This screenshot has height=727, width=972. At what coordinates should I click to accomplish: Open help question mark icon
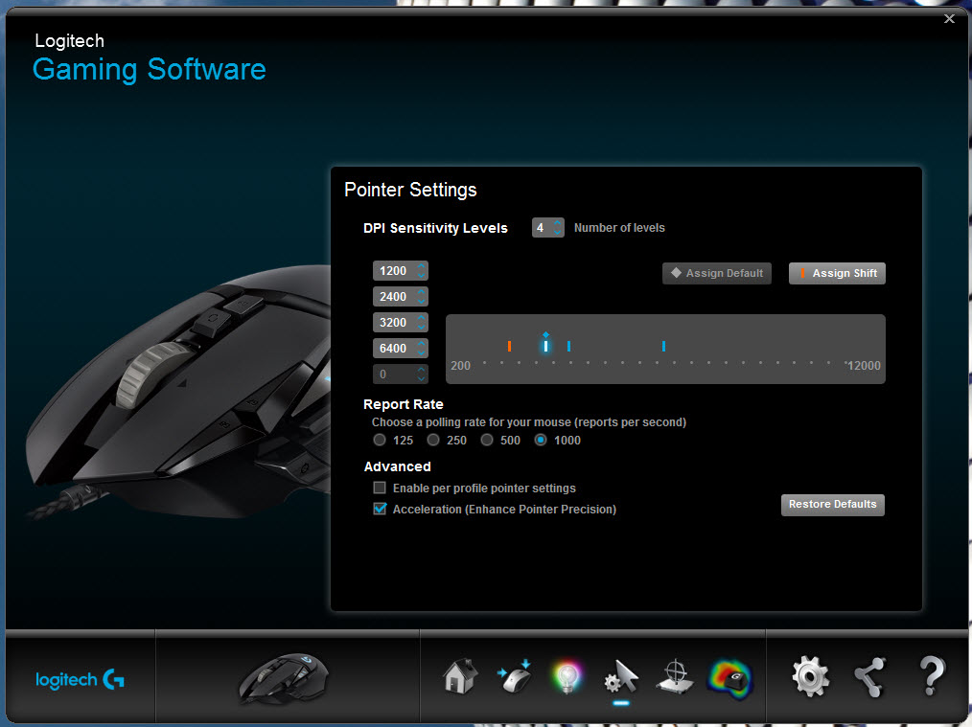[931, 676]
